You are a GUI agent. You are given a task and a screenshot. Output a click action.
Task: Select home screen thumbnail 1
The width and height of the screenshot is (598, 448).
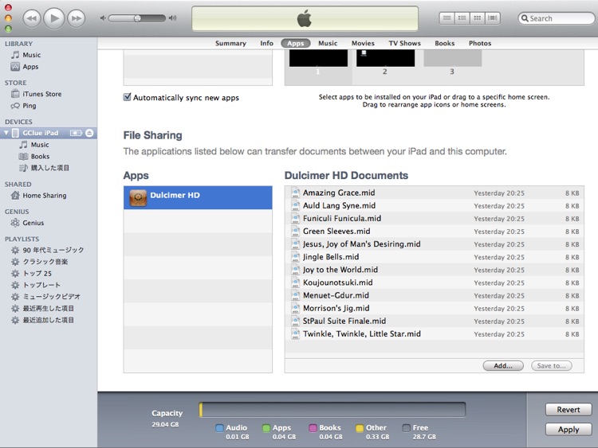(x=318, y=59)
